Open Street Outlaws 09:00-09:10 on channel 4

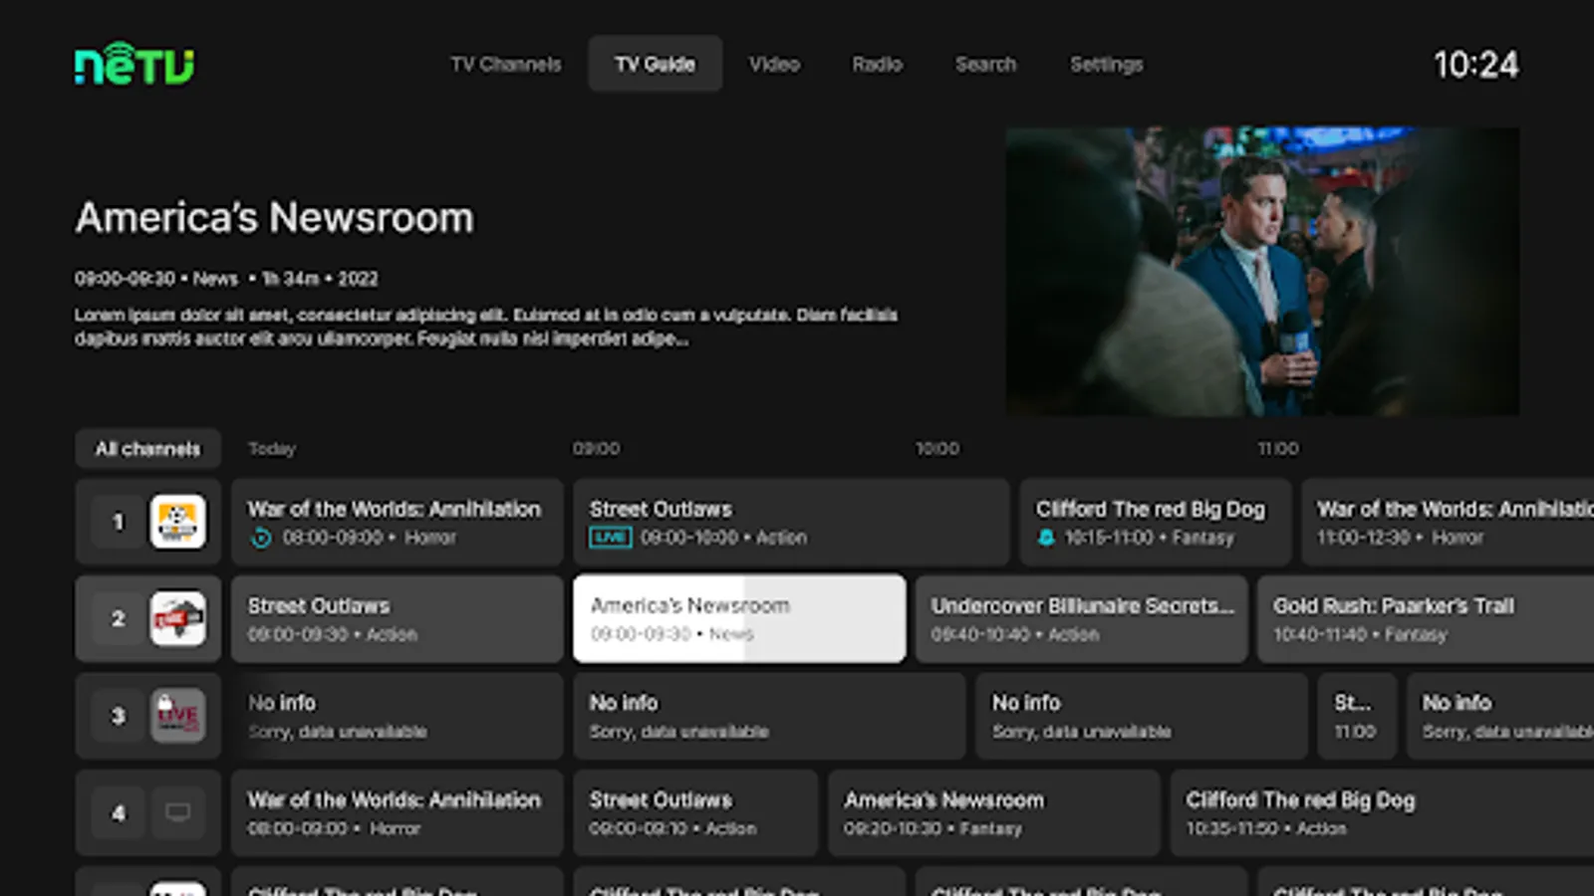(695, 812)
